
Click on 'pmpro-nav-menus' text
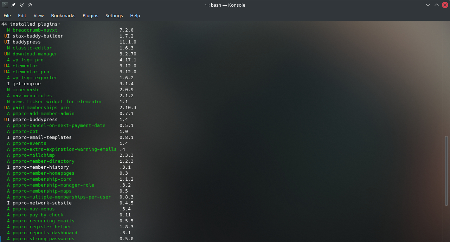pyautogui.click(x=34, y=209)
